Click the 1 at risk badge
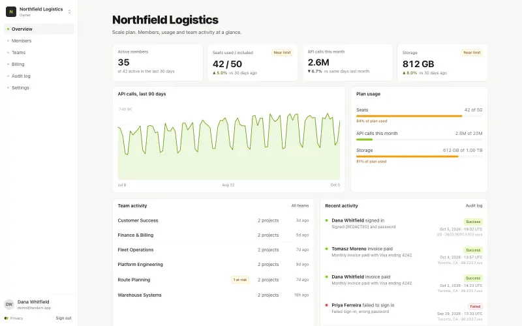Screen dimensions: 522x326 click(240, 280)
